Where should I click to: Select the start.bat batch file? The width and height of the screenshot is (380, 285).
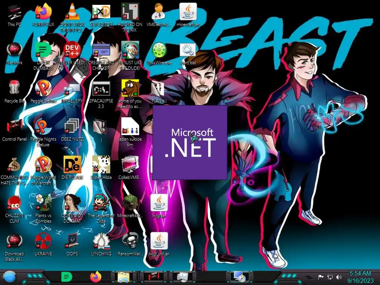click(188, 54)
